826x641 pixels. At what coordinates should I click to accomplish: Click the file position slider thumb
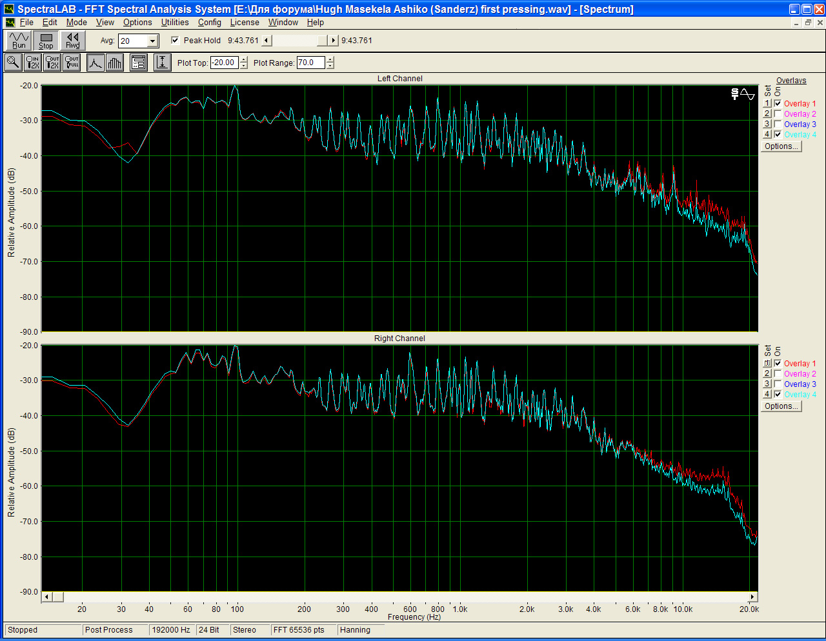(322, 41)
